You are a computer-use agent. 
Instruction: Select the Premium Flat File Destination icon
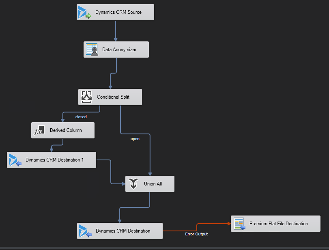pyautogui.click(x=239, y=224)
